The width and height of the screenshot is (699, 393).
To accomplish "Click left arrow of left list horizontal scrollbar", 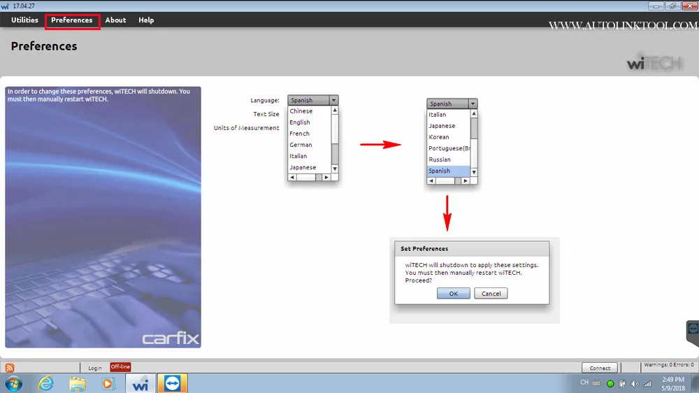I will (x=292, y=177).
